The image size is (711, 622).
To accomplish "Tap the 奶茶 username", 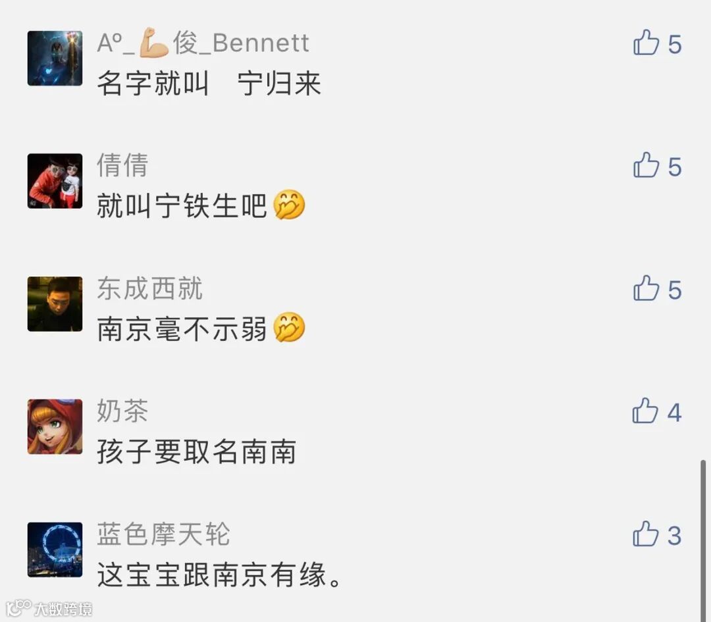I will (122, 411).
